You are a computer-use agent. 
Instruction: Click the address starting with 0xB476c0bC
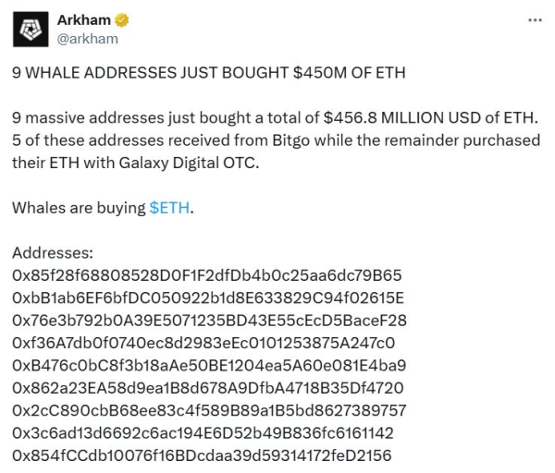(x=209, y=365)
